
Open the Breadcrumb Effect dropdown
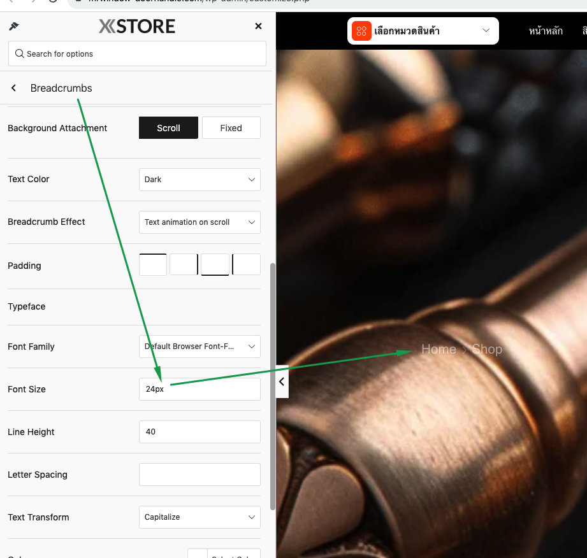pos(199,222)
